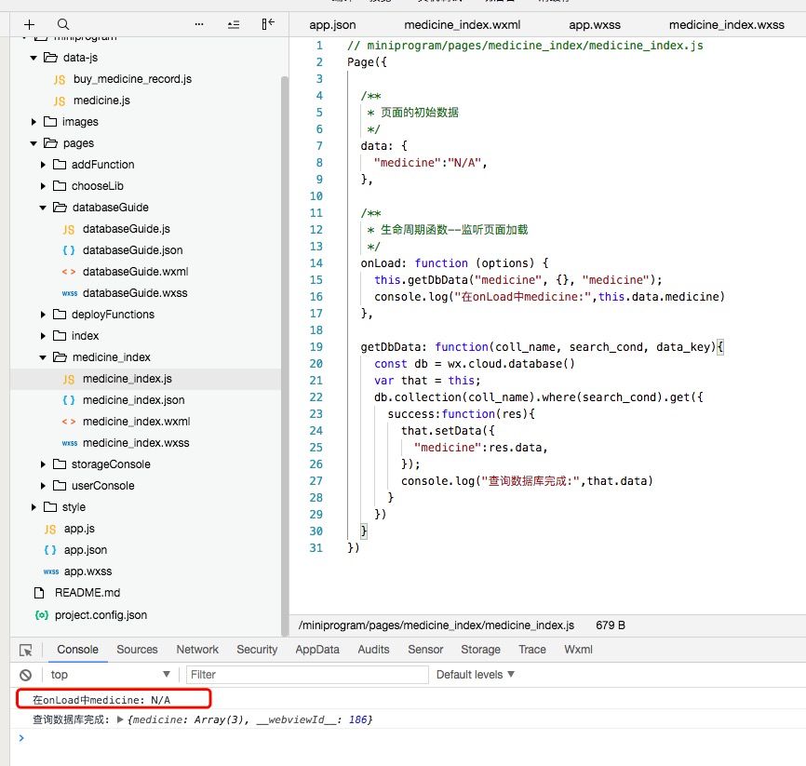Click the element inspector arrow icon
Image resolution: width=806 pixels, height=766 pixels.
point(26,650)
